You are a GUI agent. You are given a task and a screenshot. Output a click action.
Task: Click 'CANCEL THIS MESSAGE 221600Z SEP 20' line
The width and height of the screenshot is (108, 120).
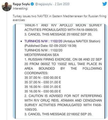coord(58,114)
